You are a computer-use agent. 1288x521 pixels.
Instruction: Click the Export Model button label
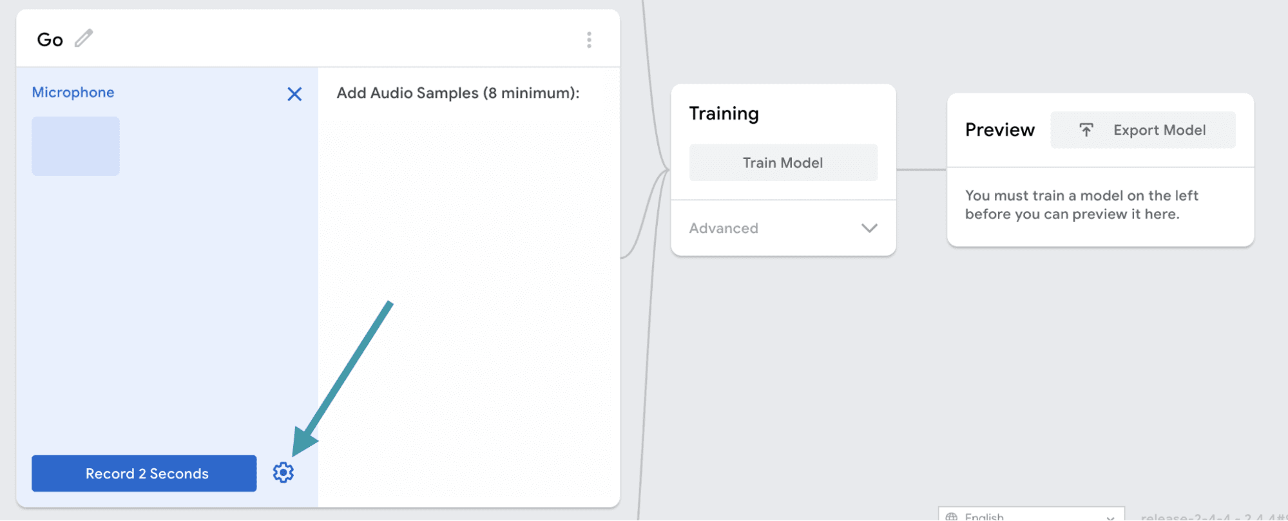pos(1159,130)
